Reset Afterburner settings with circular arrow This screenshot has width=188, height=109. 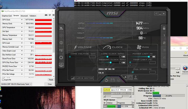coord(106,80)
